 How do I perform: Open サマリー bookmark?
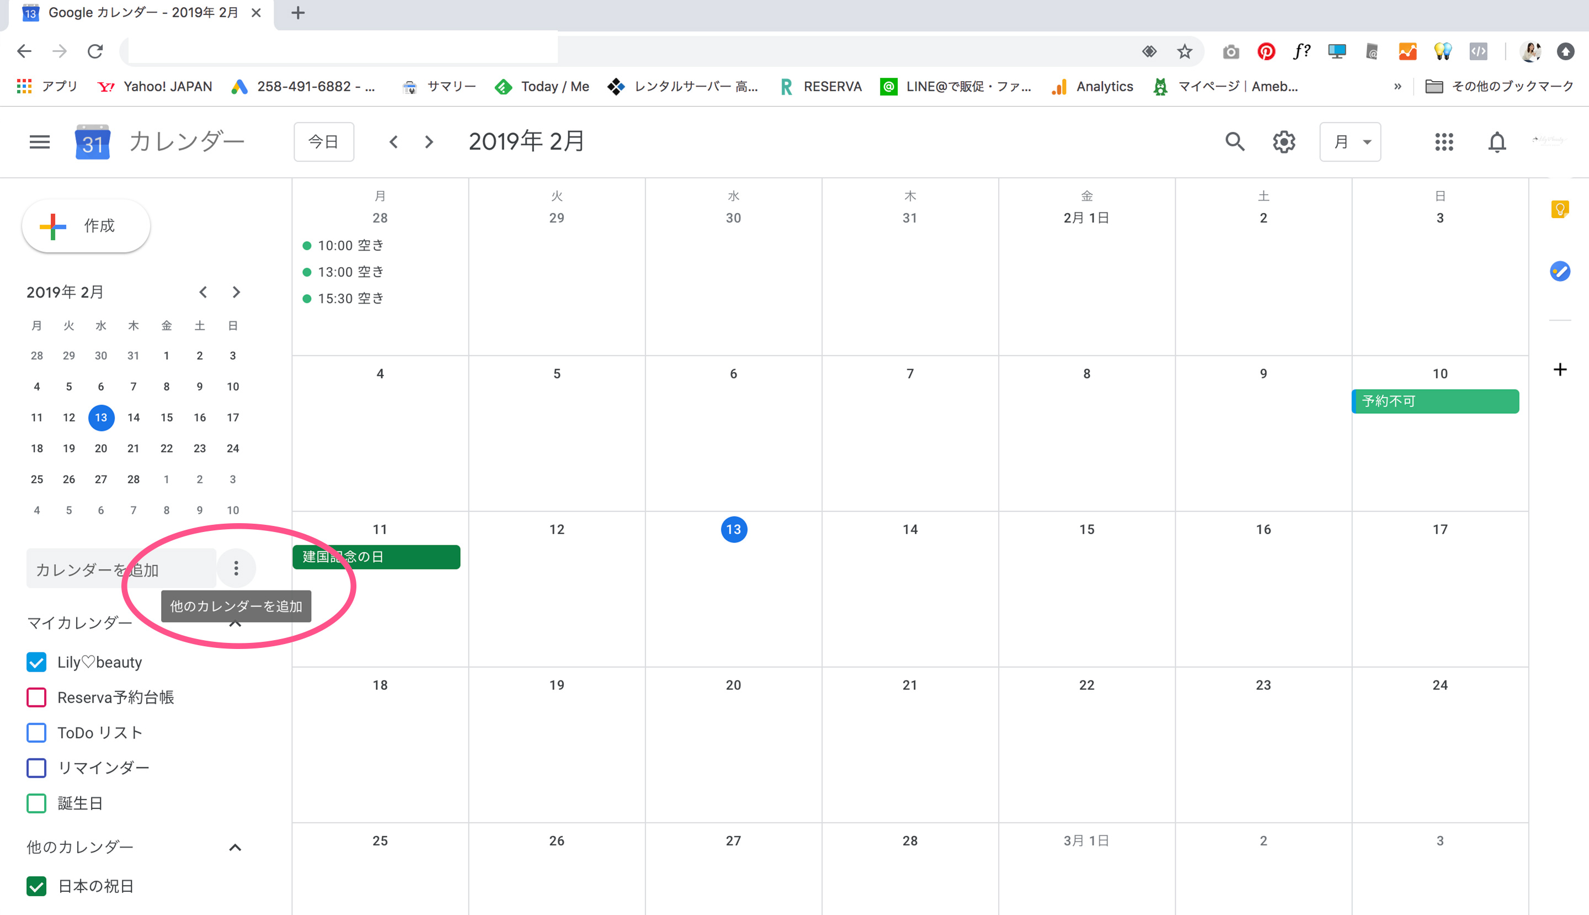click(x=439, y=87)
